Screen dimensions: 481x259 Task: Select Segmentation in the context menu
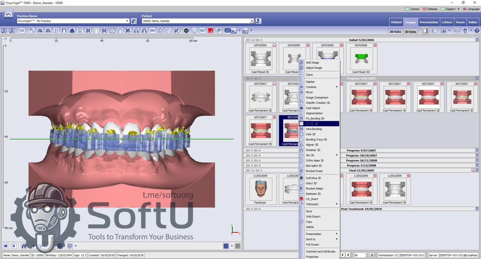[x=319, y=113]
